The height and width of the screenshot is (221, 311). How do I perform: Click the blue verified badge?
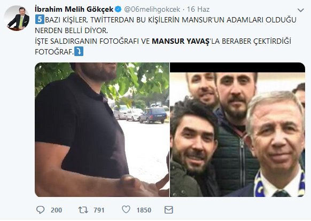click(x=119, y=9)
